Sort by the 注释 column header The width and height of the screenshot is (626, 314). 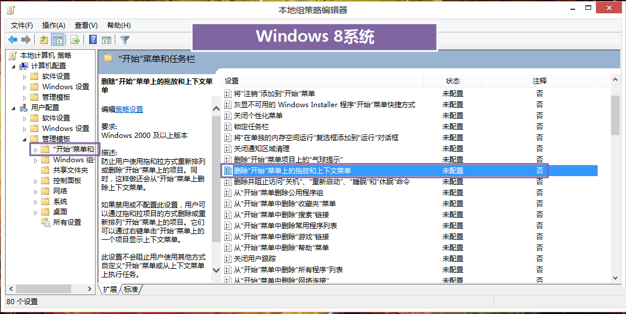point(539,81)
